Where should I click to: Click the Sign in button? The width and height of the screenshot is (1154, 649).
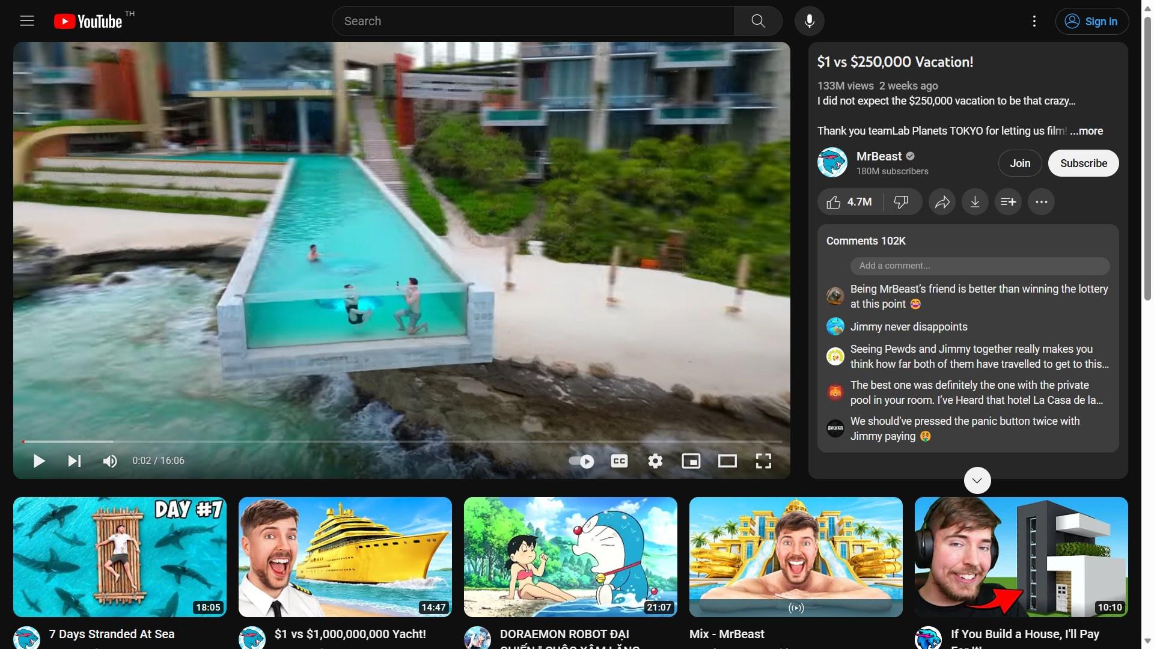[x=1091, y=21]
